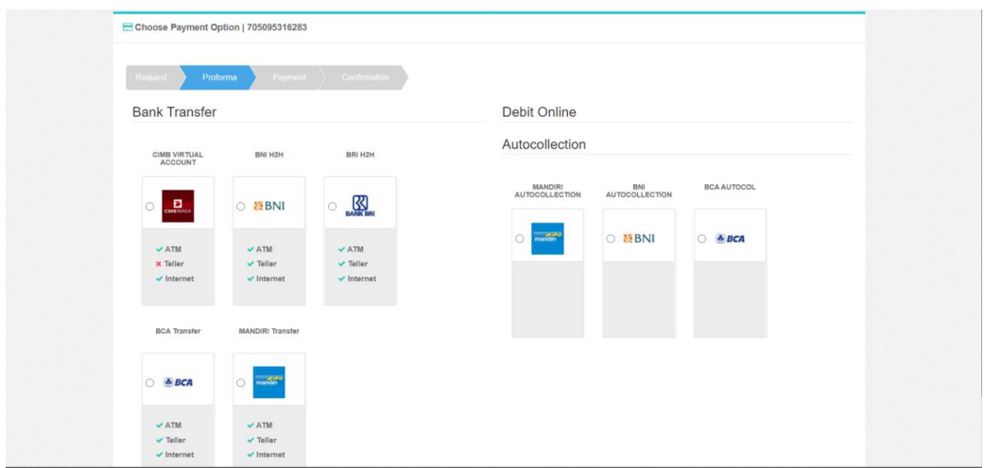This screenshot has width=985, height=468.
Task: Click the credit card icon beside Choose Payment Option
Action: point(128,27)
